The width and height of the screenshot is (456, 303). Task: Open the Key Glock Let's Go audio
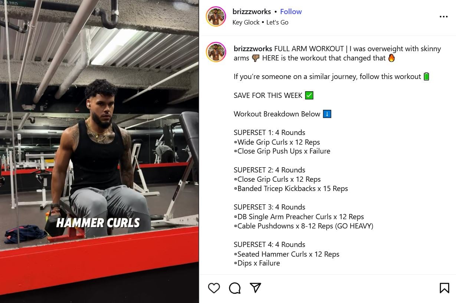(x=260, y=22)
